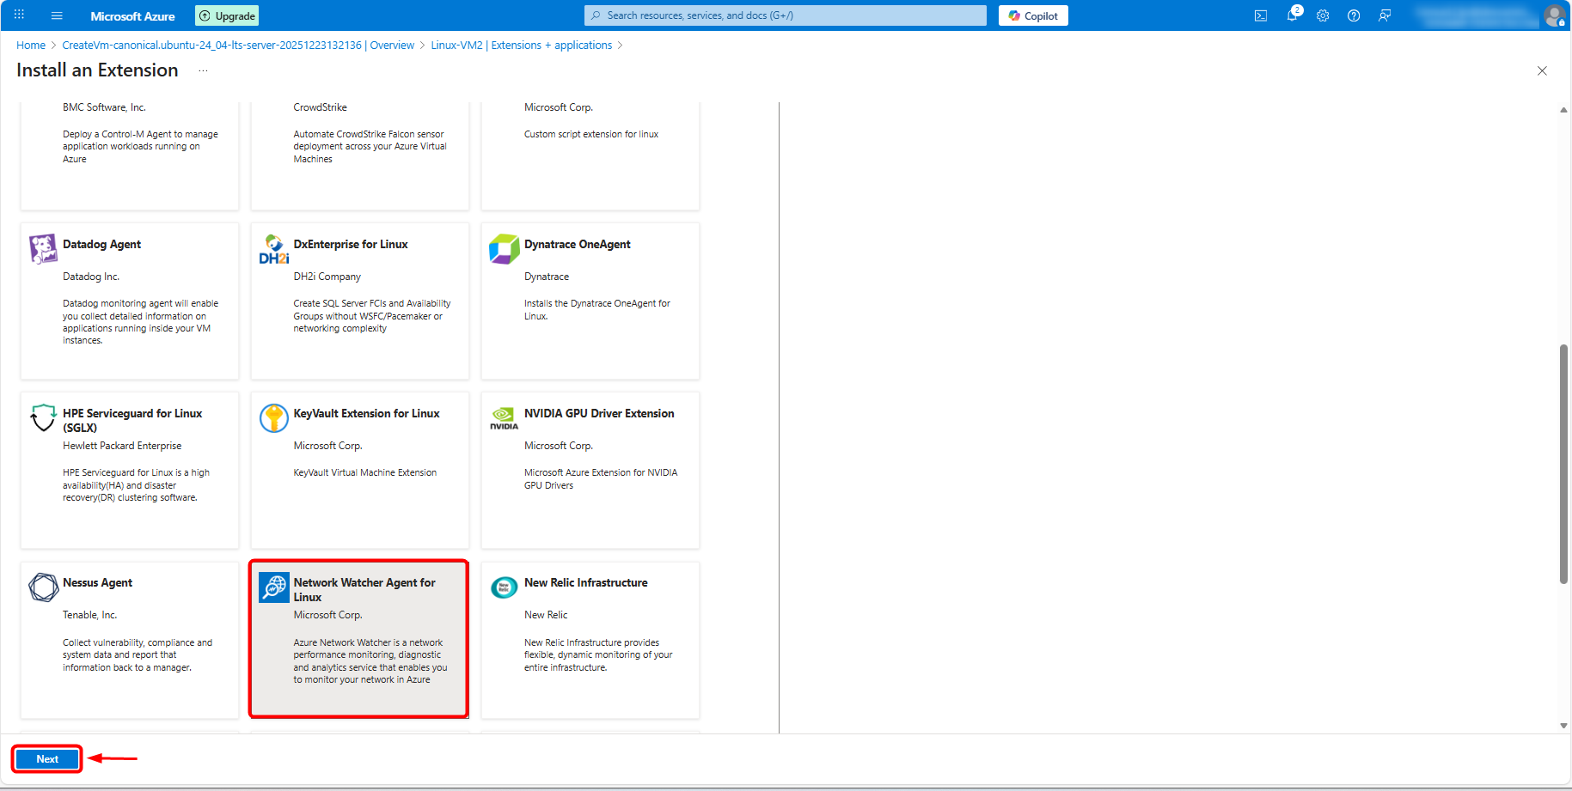
Task: Click the Datadog Agent dog logo
Action: (x=43, y=248)
